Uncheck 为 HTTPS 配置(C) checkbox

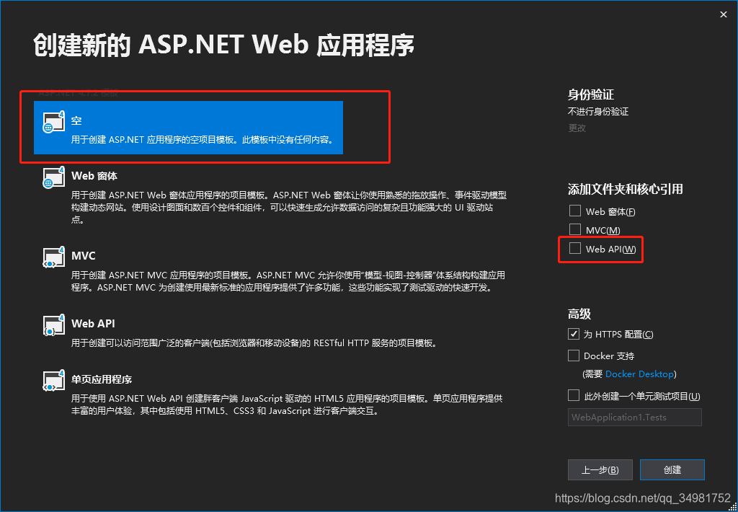click(x=573, y=334)
